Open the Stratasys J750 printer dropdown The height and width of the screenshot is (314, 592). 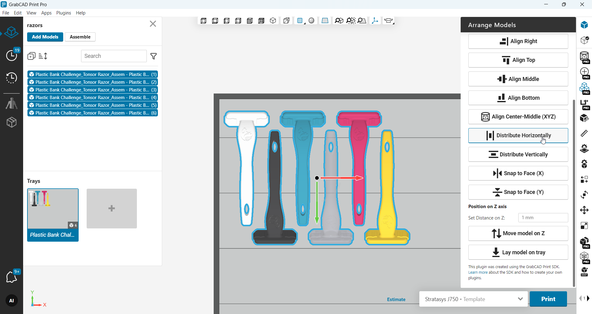tap(473, 299)
